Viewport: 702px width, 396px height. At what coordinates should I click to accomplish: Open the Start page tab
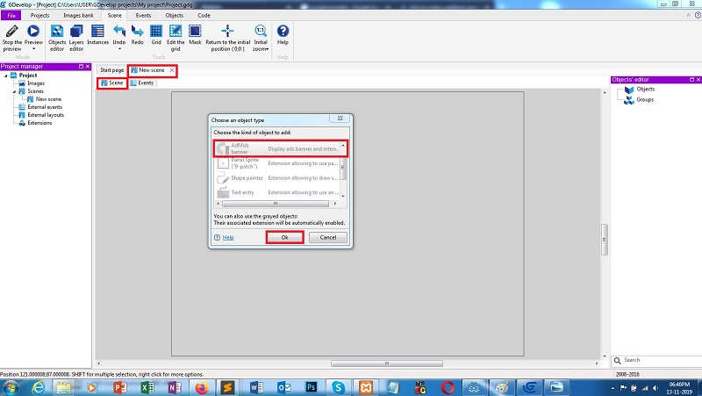click(112, 70)
